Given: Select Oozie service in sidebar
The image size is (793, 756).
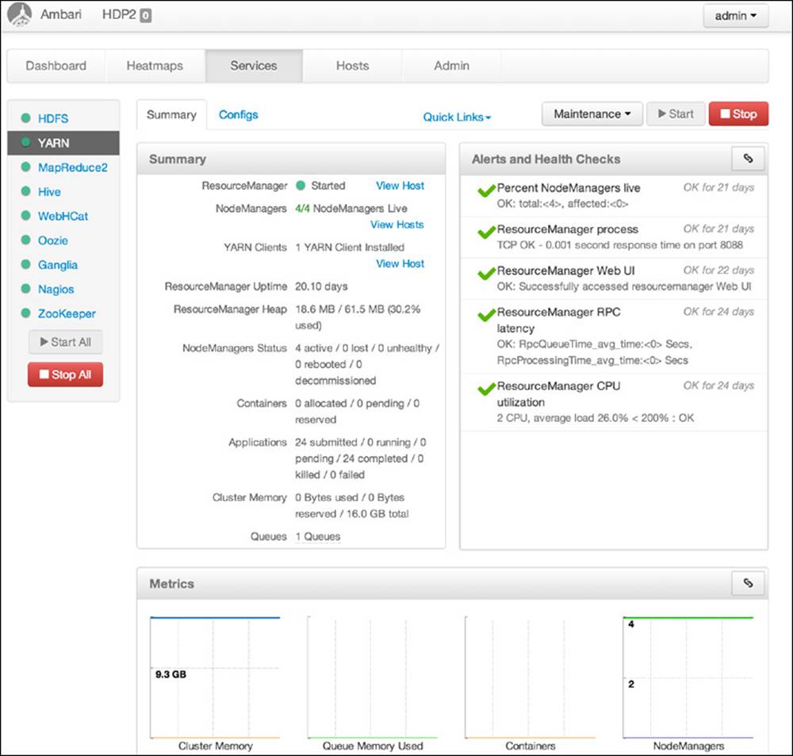Looking at the screenshot, I should 52,240.
